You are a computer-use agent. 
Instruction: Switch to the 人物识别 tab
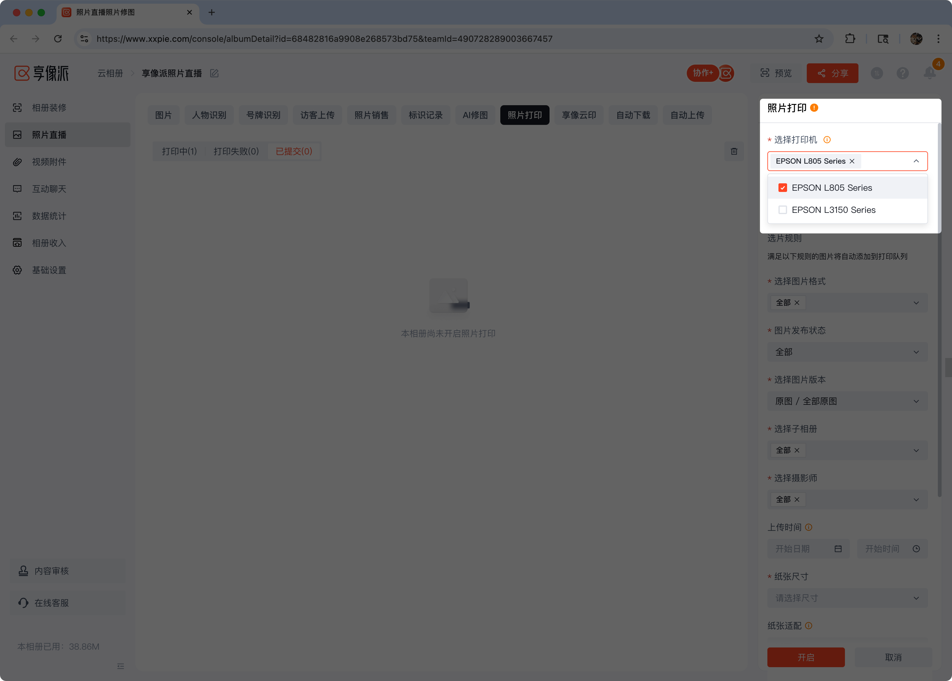pos(209,115)
